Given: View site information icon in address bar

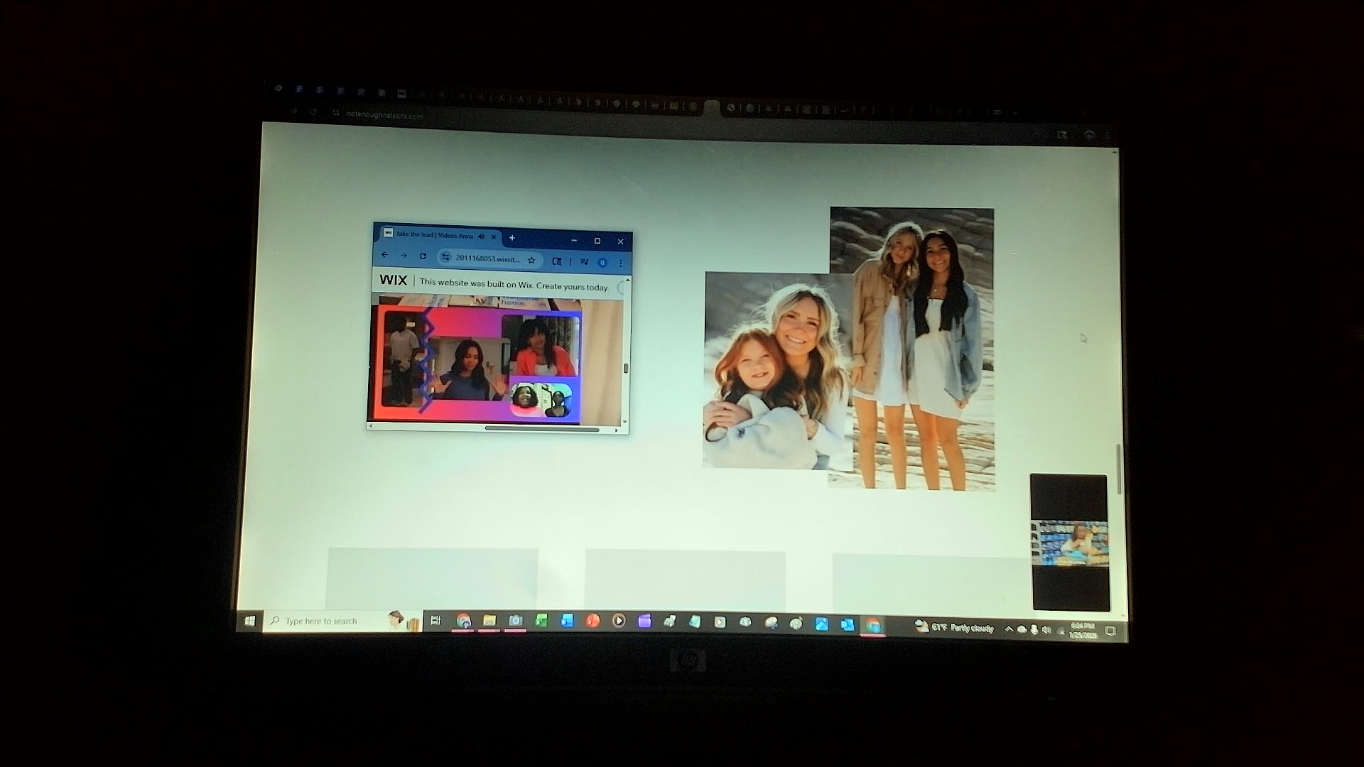Looking at the screenshot, I should (x=445, y=257).
